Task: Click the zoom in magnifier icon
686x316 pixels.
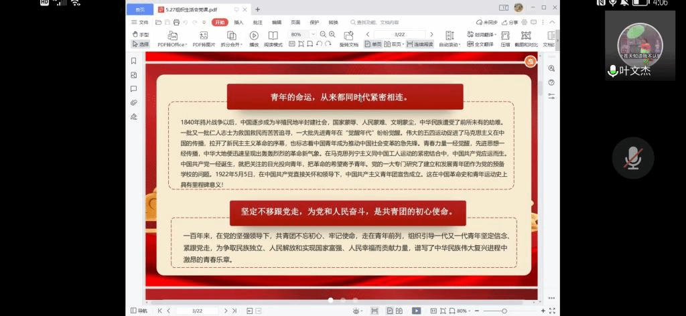Action: click(332, 34)
